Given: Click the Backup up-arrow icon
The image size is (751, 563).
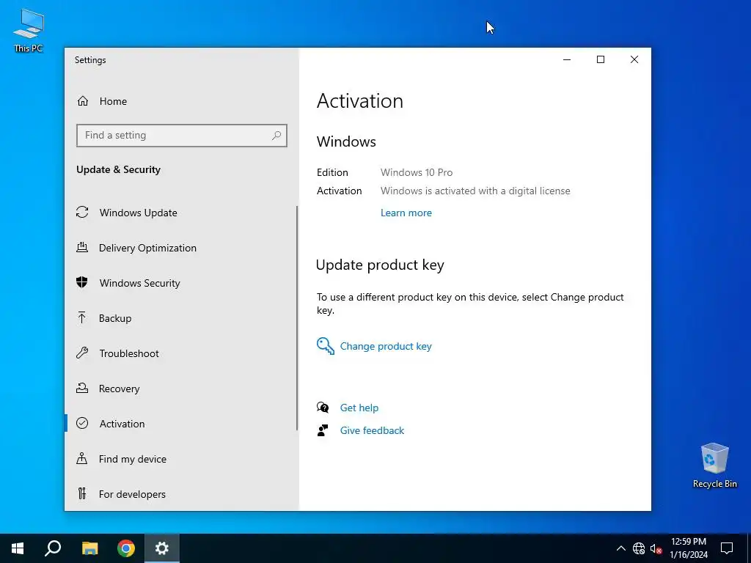Looking at the screenshot, I should (82, 318).
